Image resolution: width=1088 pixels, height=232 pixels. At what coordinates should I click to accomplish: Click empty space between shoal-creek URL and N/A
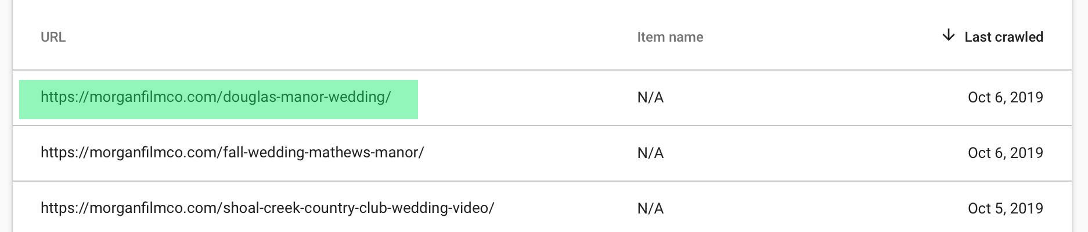tap(565, 208)
